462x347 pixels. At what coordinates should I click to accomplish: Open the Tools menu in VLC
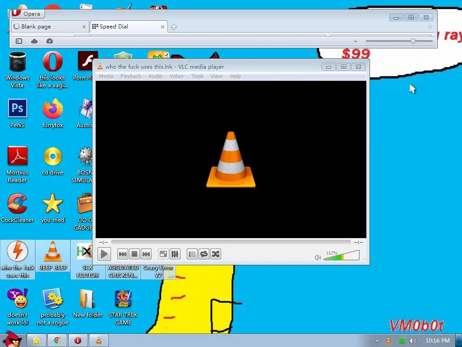197,76
